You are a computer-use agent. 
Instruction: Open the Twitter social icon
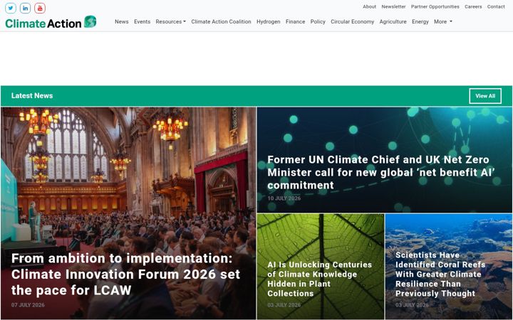[11, 8]
